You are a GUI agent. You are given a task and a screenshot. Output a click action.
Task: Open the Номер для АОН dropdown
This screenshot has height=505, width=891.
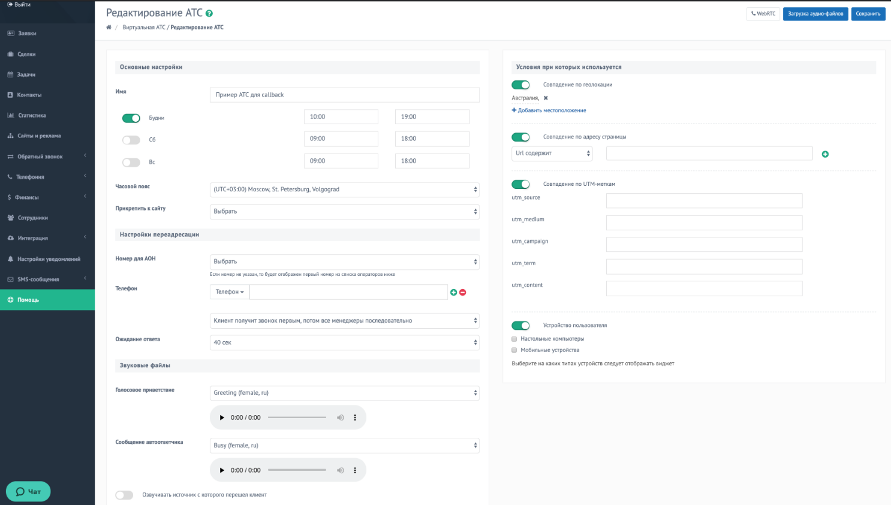345,262
